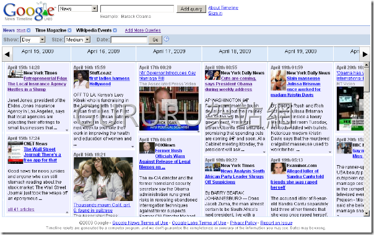Open the FOXNews article thumbnail
This screenshot has height=235, width=374.
[147, 148]
